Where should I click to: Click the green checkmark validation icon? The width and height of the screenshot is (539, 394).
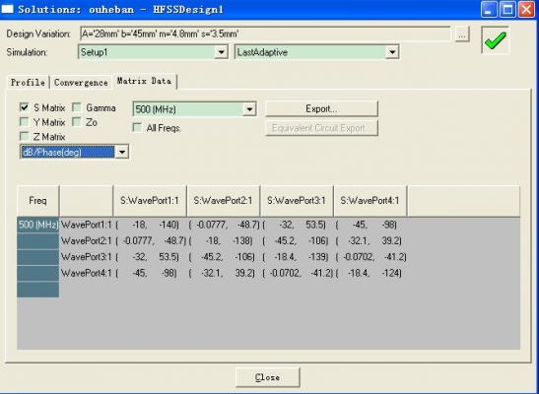(495, 40)
